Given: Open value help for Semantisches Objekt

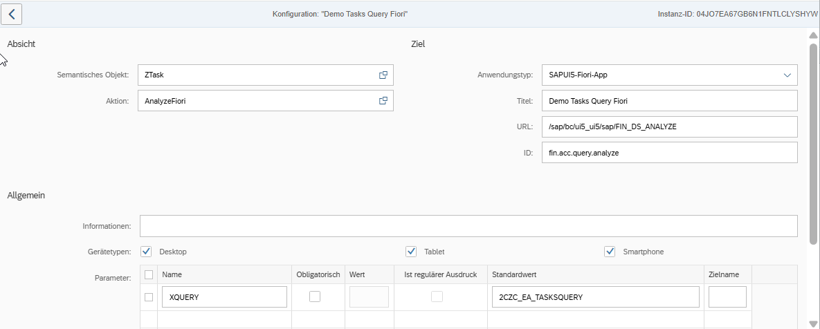Looking at the screenshot, I should (x=383, y=75).
